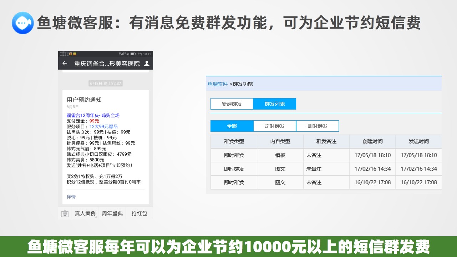Click the 韩式元气眉：899元 line

click(86, 148)
